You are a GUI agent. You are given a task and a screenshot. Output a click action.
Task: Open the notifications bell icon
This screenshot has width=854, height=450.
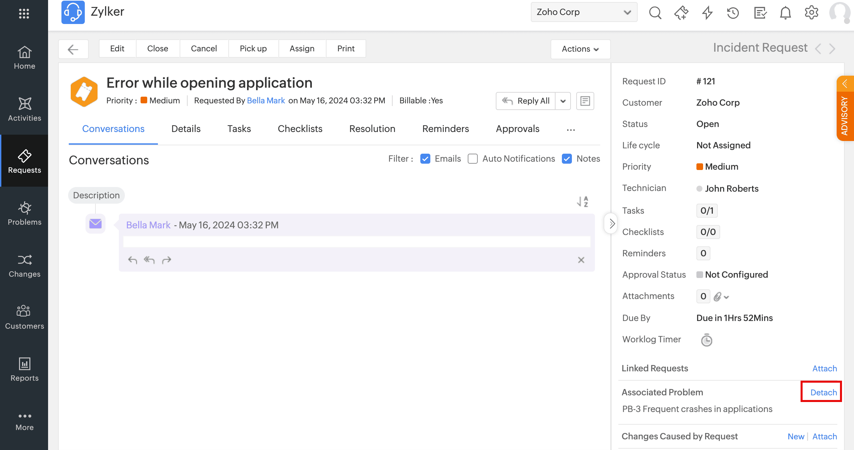[785, 13]
